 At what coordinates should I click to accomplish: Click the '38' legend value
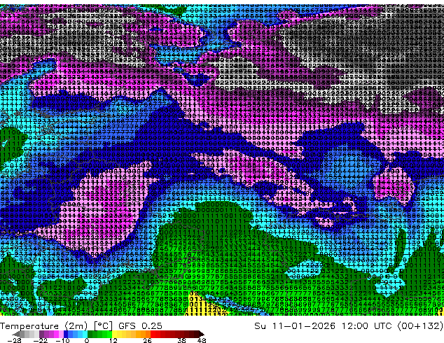click(x=181, y=340)
